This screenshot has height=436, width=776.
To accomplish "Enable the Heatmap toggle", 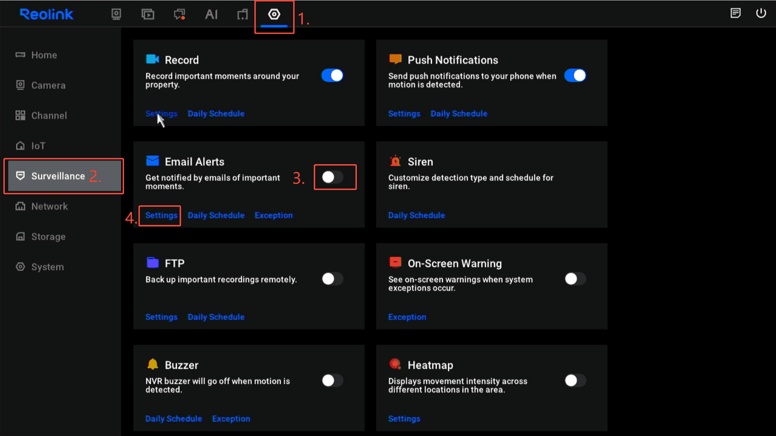I will [x=575, y=380].
